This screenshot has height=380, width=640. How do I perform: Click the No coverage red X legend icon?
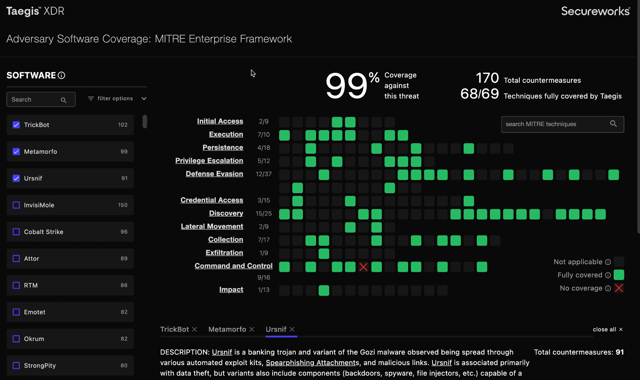619,288
